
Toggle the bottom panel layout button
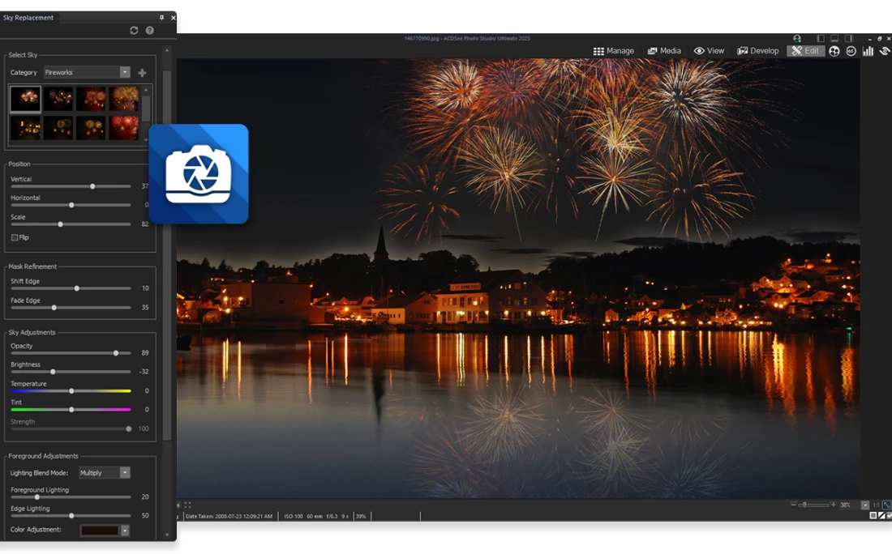pyautogui.click(x=834, y=38)
